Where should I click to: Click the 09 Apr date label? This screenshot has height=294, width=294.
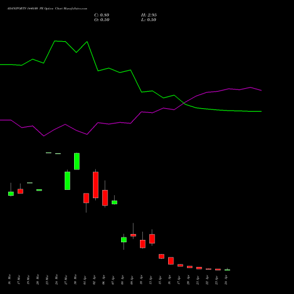(132, 279)
